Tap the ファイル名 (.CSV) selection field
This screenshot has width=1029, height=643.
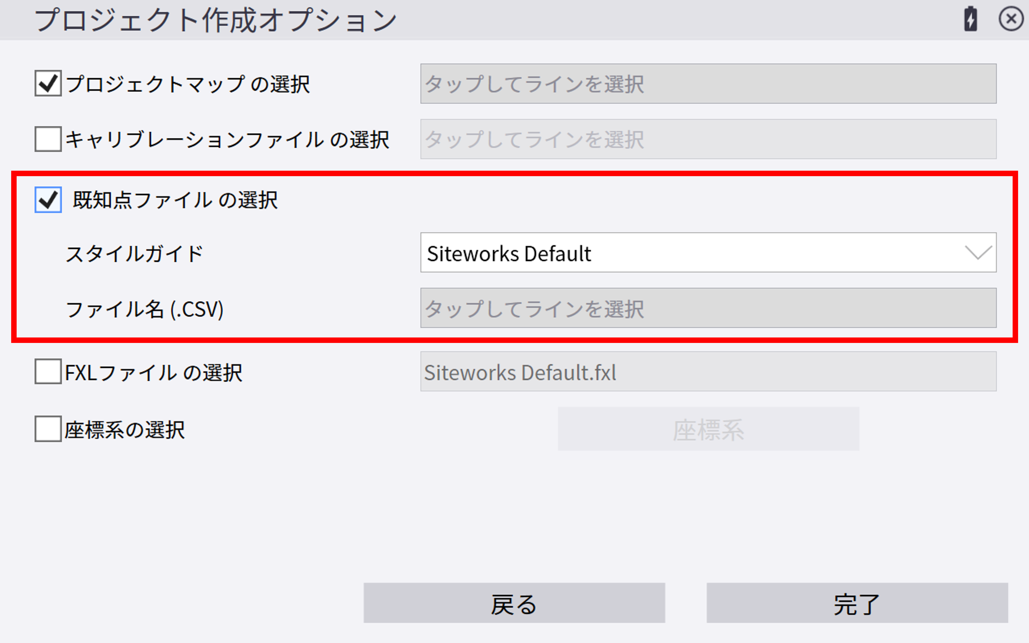708,308
